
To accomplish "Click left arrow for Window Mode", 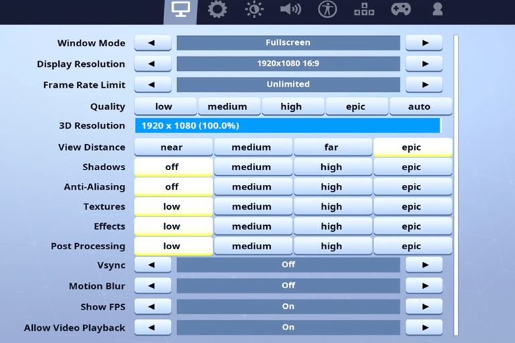I will coord(153,43).
